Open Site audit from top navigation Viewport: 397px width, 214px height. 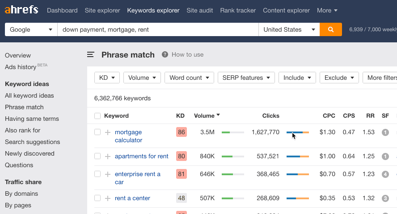pos(200,10)
